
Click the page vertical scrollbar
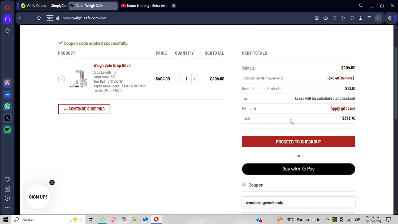(x=396, y=84)
